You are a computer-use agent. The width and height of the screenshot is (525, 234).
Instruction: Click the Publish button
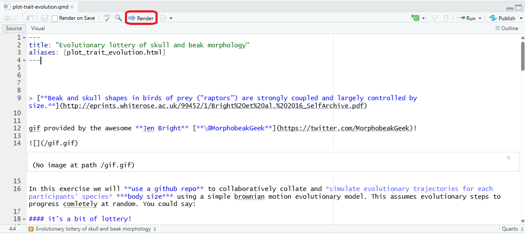(x=502, y=18)
